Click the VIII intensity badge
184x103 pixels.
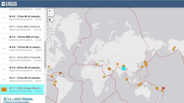4,90
